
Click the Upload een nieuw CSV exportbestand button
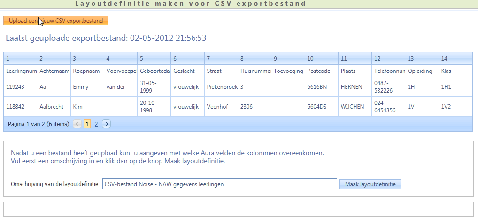pyautogui.click(x=56, y=21)
